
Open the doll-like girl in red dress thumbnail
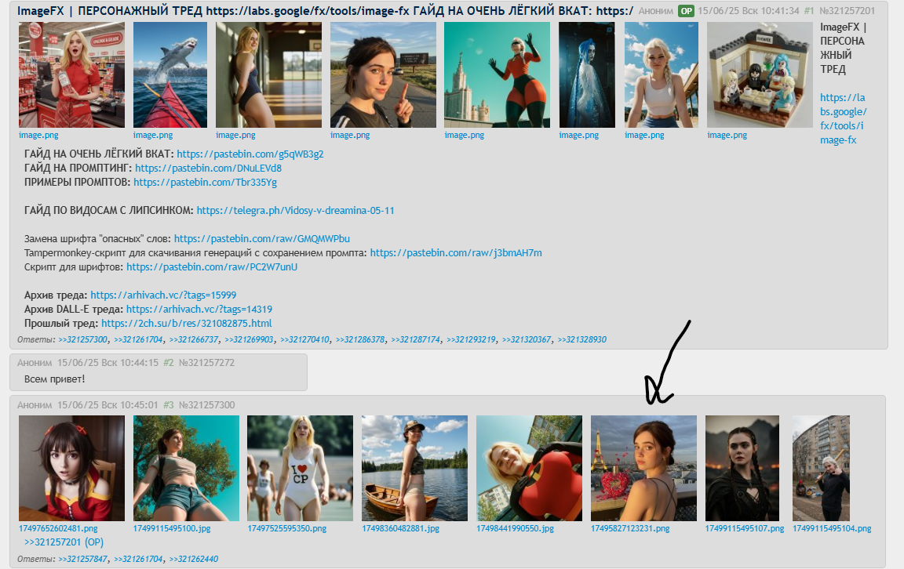coord(71,468)
